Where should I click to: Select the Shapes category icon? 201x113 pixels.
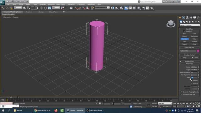184,22
